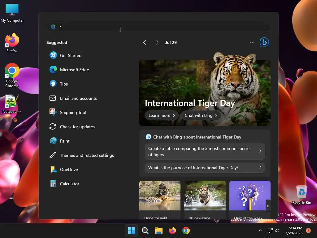Open Bing chat icon at top right
Image resolution: width=317 pixels, height=238 pixels.
pyautogui.click(x=264, y=42)
